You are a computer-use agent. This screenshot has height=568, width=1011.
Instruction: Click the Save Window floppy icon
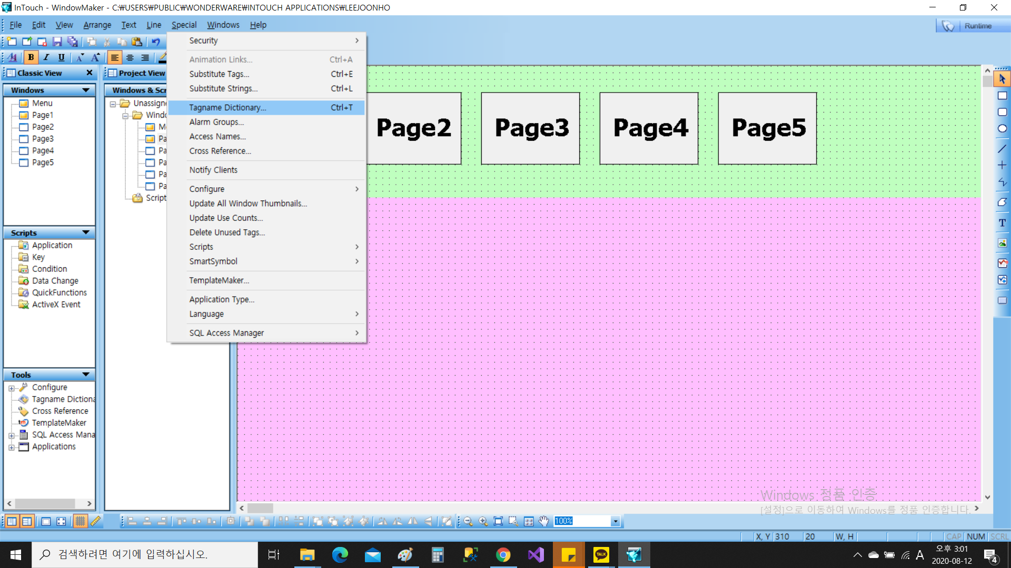pos(57,42)
